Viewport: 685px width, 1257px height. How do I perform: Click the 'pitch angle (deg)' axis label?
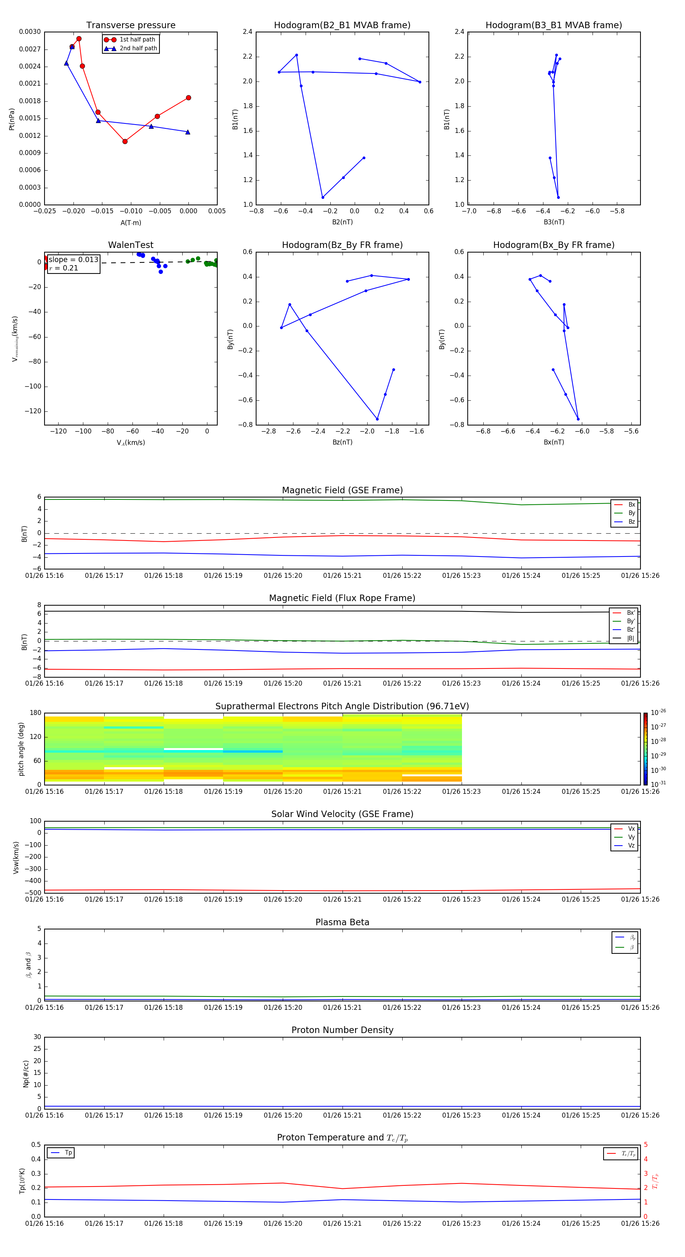pos(21,749)
